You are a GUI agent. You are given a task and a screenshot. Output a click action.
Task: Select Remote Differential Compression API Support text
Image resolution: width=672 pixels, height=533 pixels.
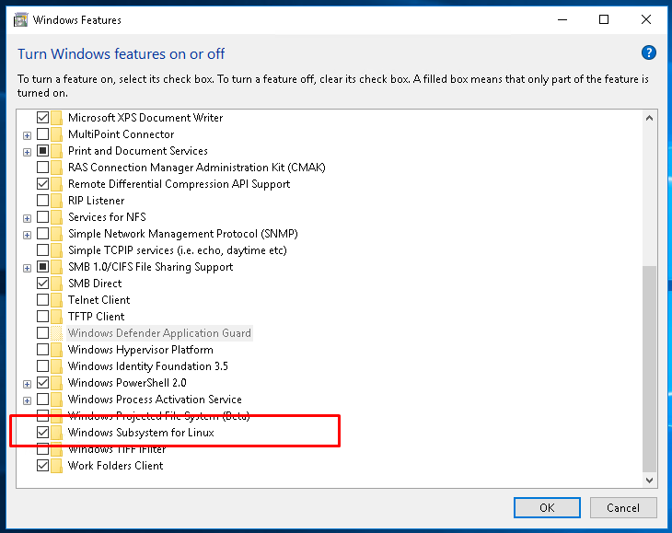180,184
